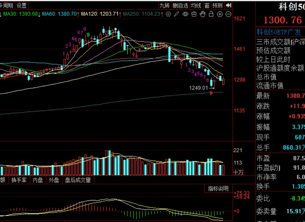Click the 总市值 row
This screenshot has height=222, width=305.
pos(280,77)
